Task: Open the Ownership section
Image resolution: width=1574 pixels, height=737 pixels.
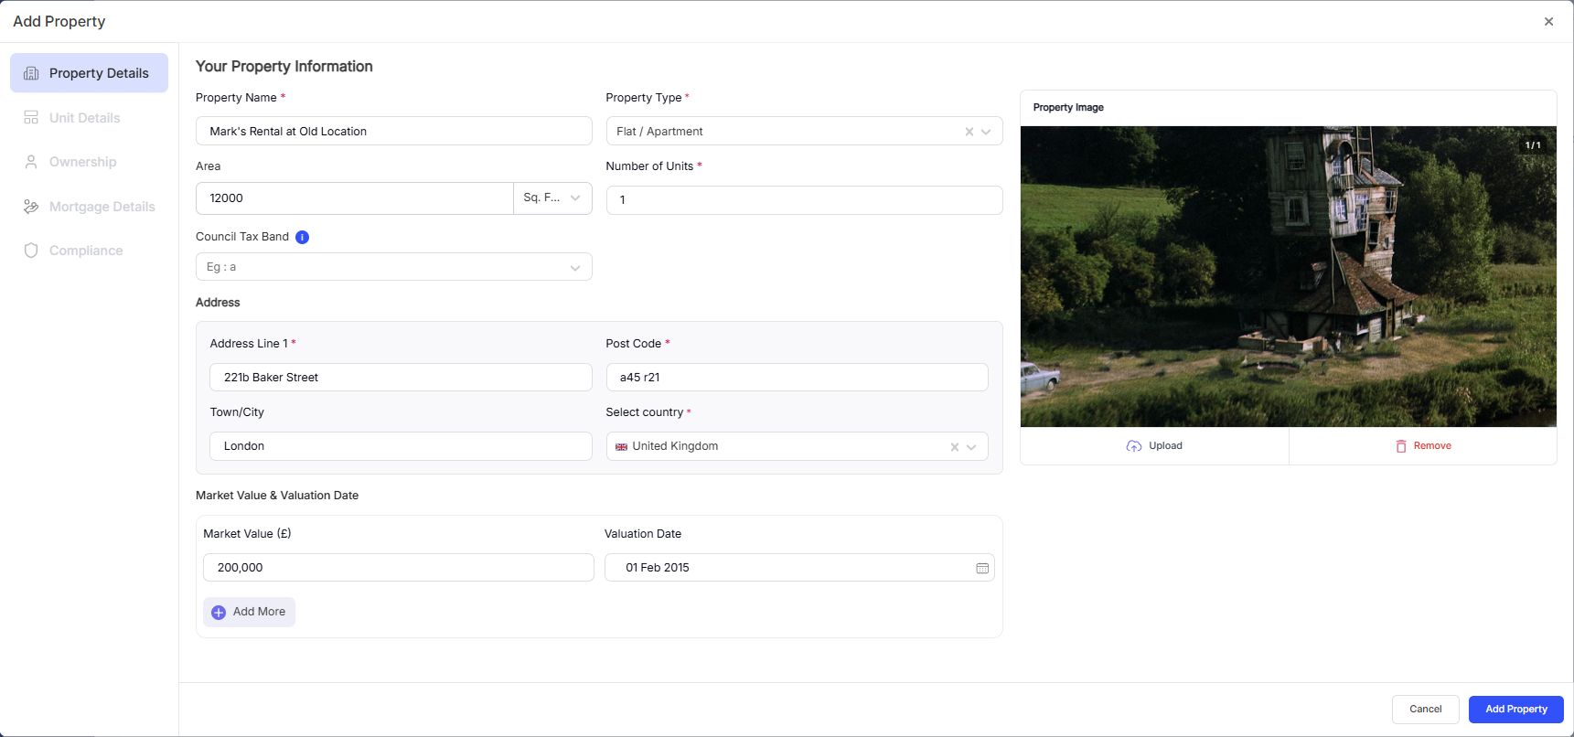Action: click(x=82, y=162)
